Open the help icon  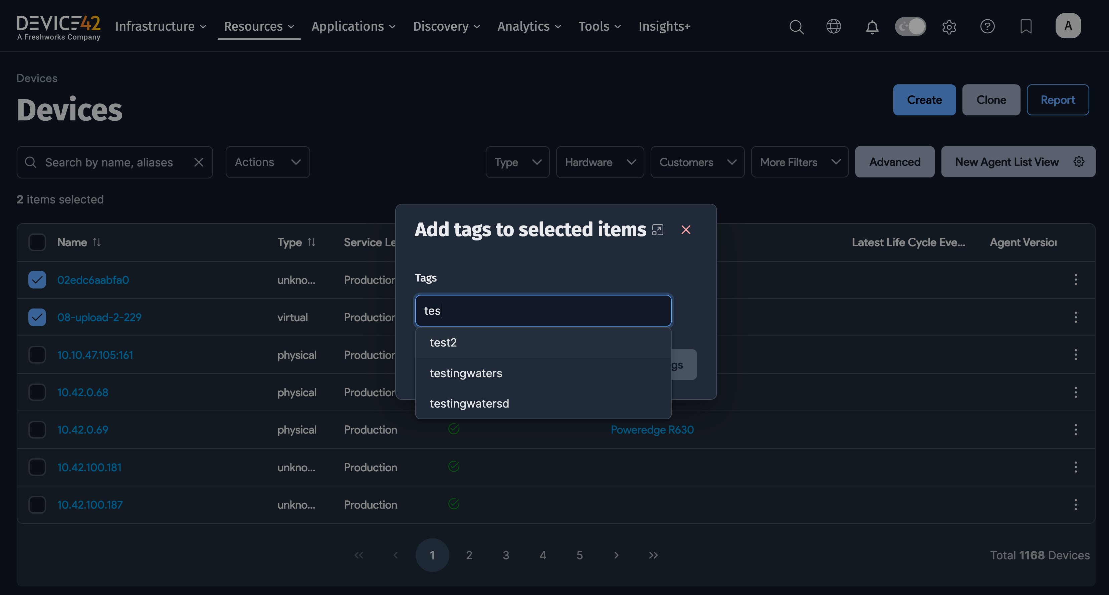click(987, 27)
